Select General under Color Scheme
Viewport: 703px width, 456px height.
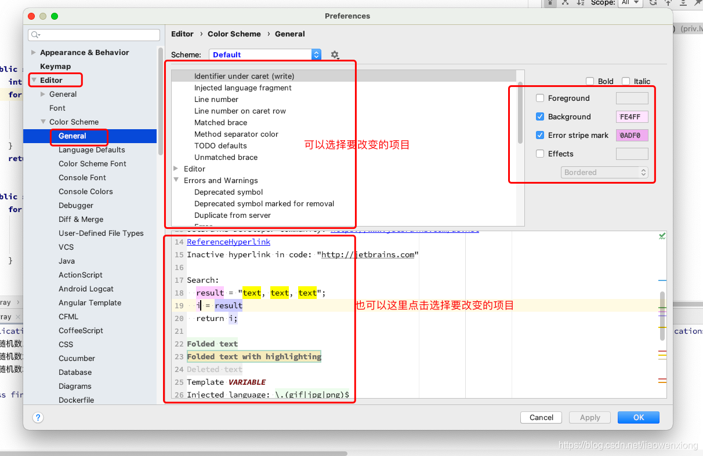pos(73,136)
